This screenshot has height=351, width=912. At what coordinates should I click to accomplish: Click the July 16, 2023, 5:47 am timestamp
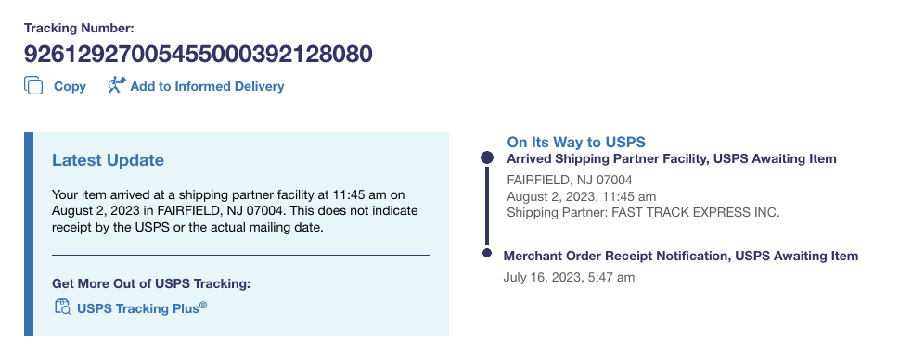[569, 277]
